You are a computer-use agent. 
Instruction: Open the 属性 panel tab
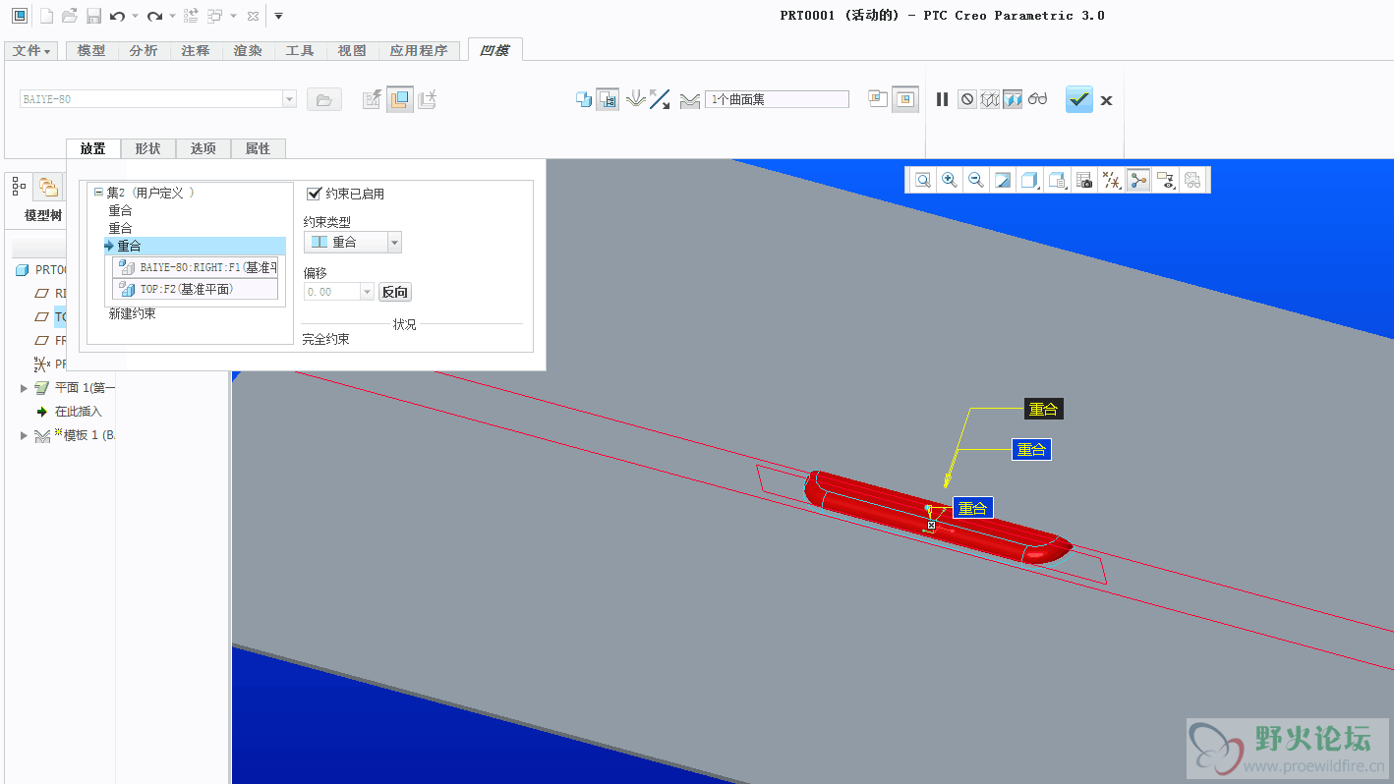pyautogui.click(x=258, y=148)
